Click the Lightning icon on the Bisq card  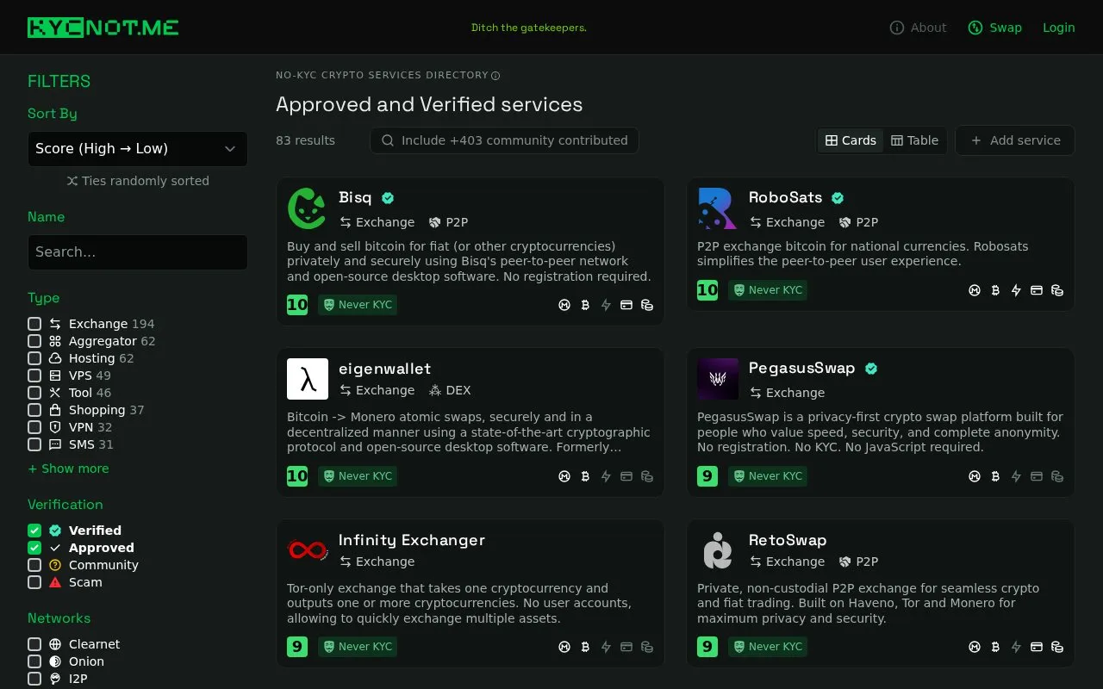(x=606, y=305)
